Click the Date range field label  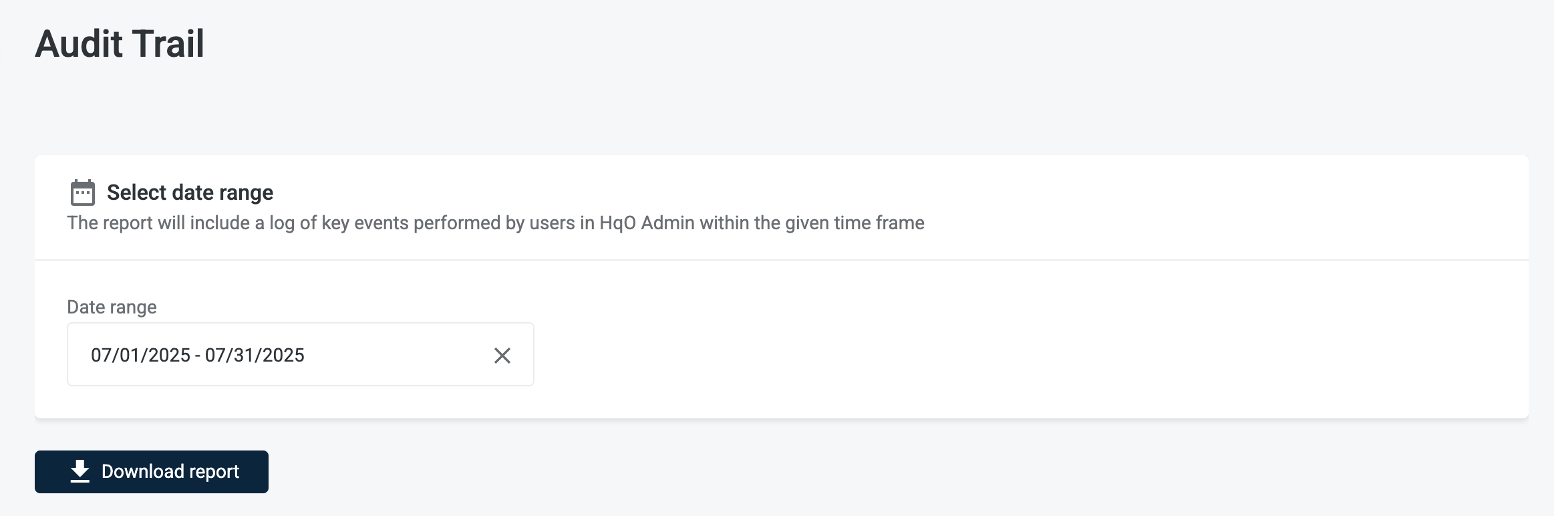[x=112, y=307]
